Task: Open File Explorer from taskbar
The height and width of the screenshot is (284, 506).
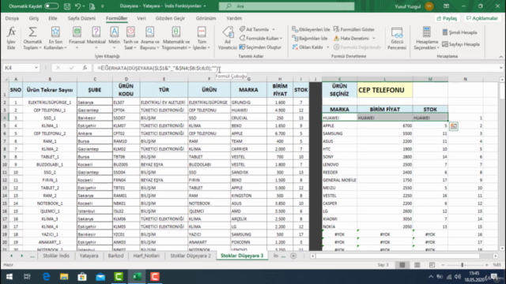Action: pyautogui.click(x=64, y=277)
